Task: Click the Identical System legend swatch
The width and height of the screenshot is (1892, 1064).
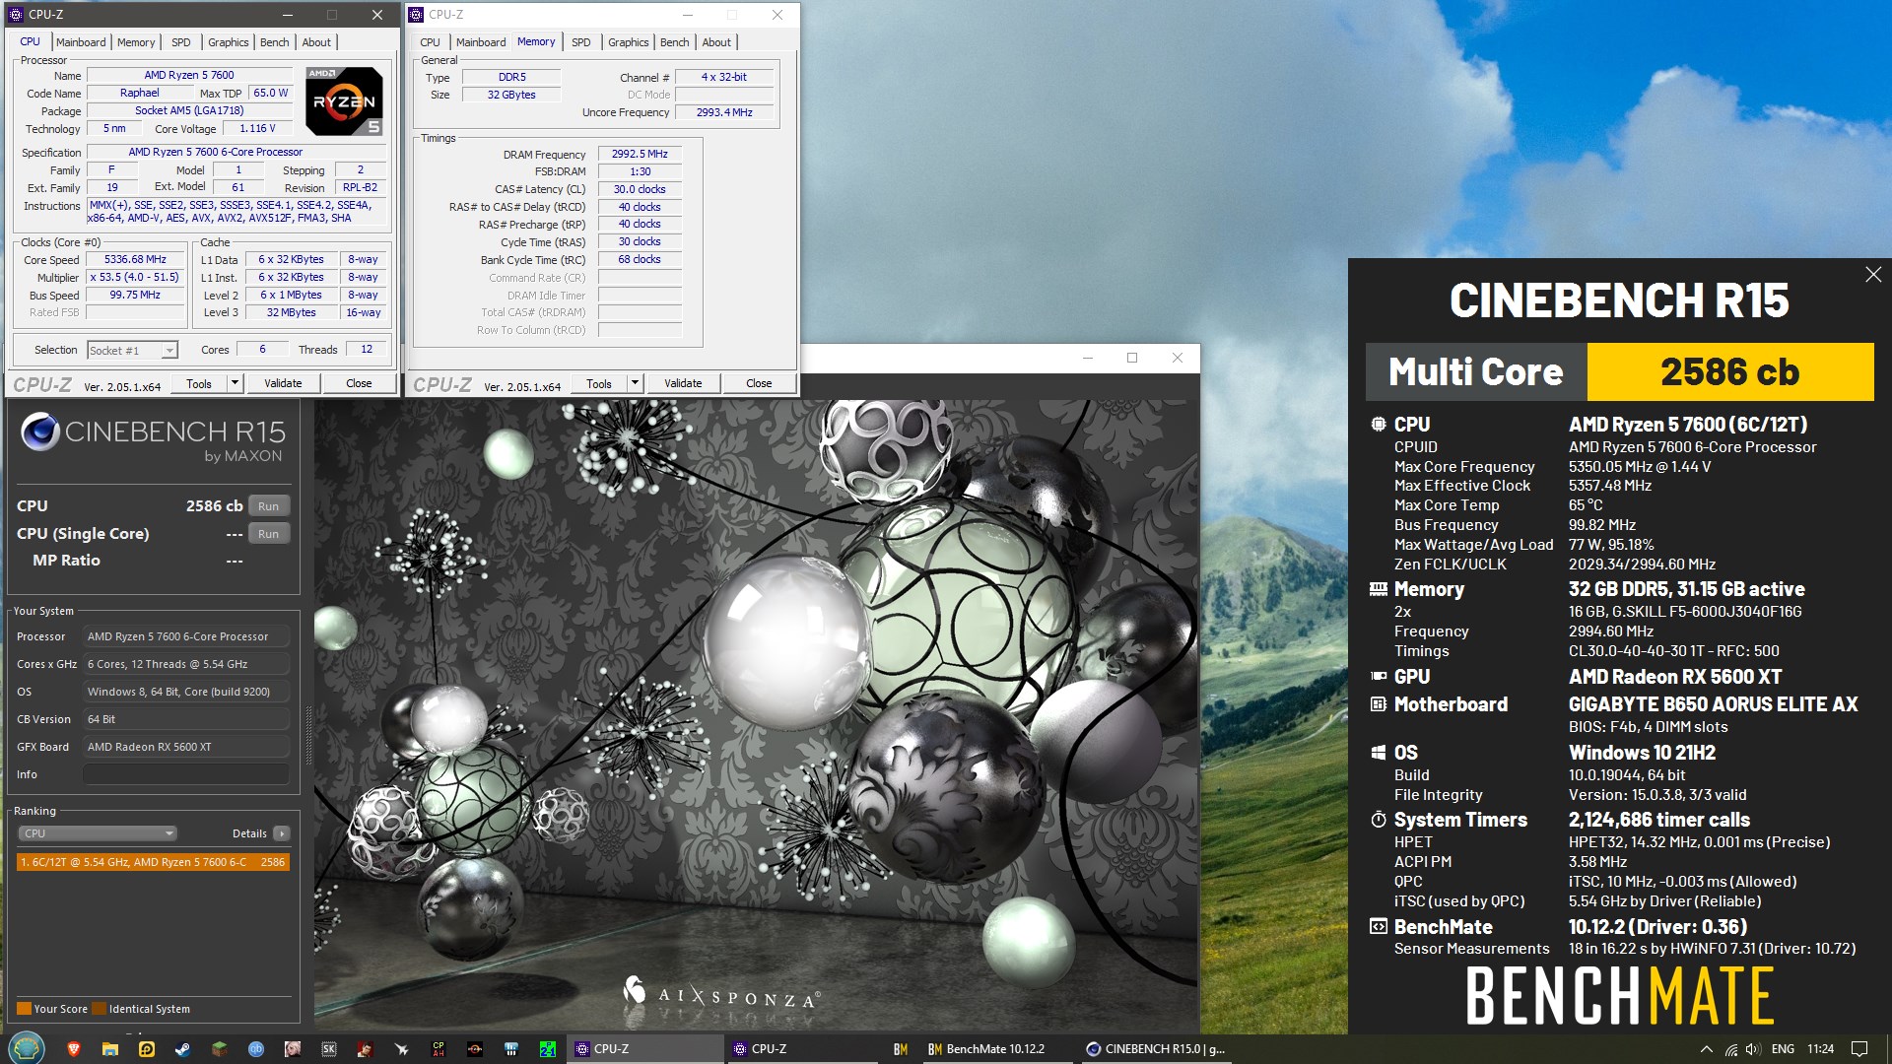Action: 99,1009
